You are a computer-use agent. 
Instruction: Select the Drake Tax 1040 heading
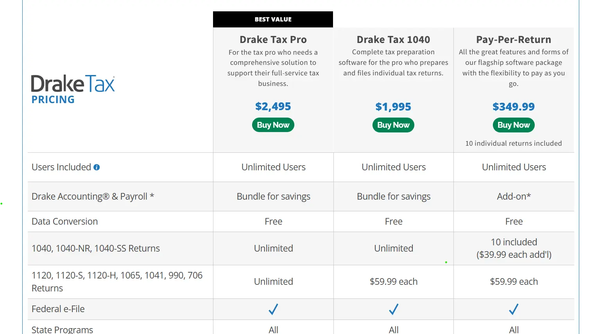[393, 39]
